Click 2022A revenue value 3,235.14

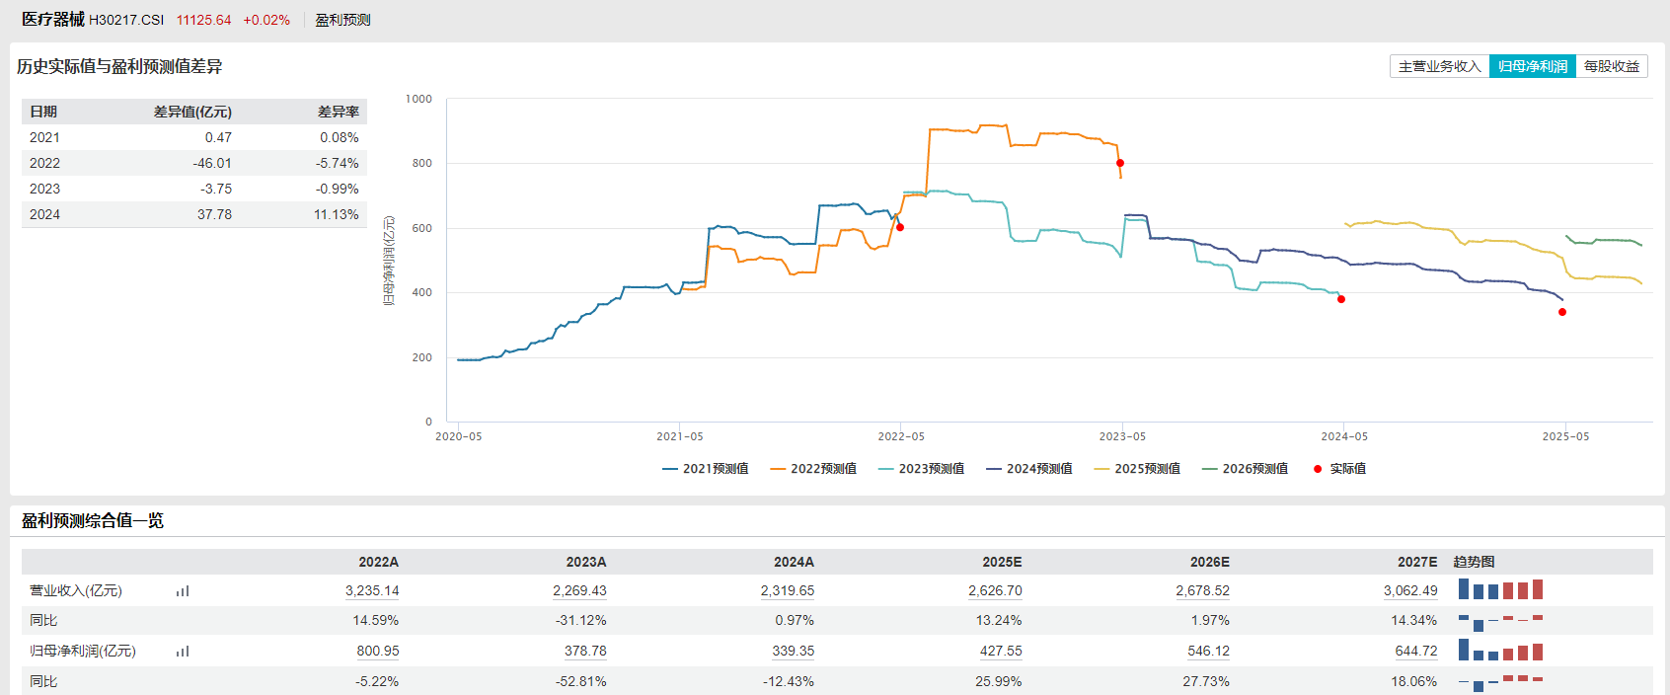[372, 591]
